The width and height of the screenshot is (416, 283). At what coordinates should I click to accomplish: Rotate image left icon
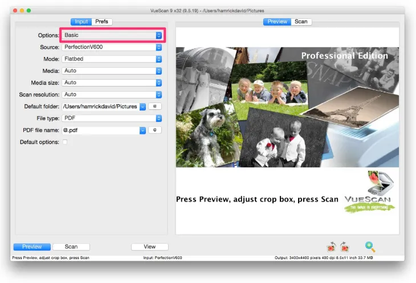click(332, 247)
